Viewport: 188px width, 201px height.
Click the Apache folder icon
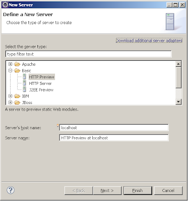[x=17, y=64]
